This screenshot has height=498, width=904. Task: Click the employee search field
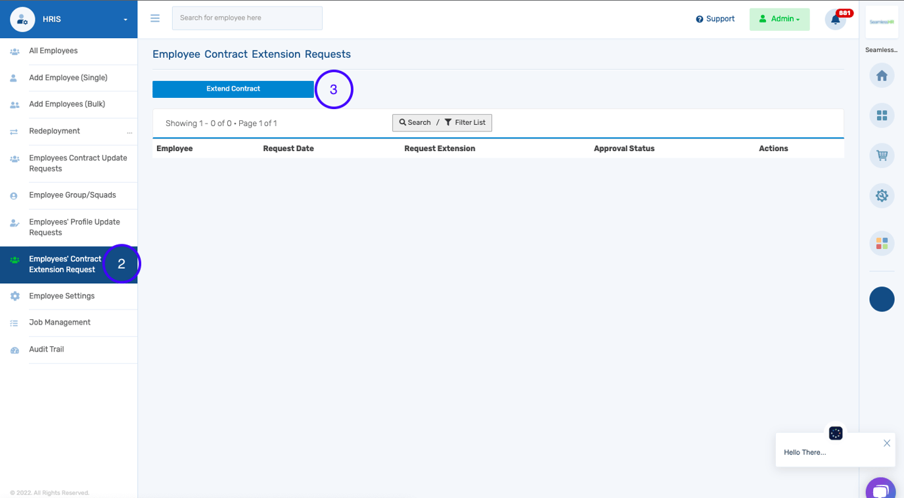(x=247, y=18)
